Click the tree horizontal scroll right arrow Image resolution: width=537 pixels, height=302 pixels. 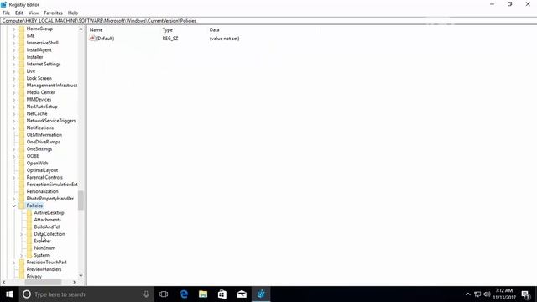75,283
